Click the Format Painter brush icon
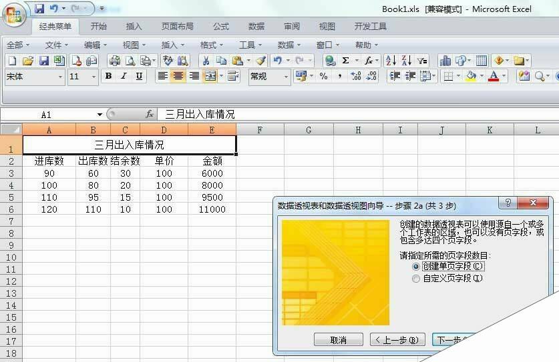Screen dimensions: 559x362 (x=260, y=61)
